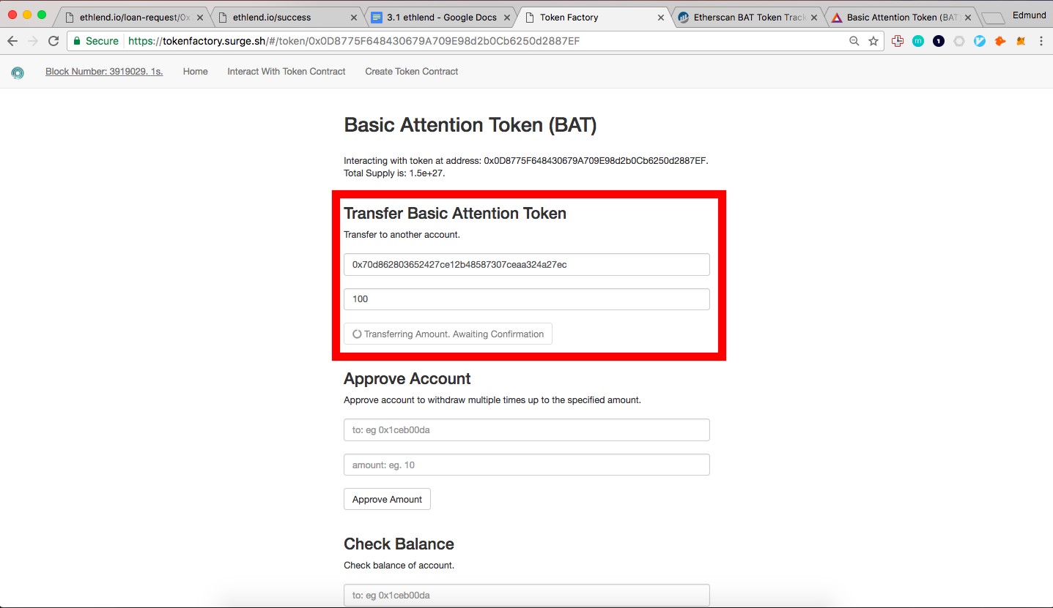Image resolution: width=1053 pixels, height=608 pixels.
Task: Click the 'Approve account to withdraw multiple times' text
Action: click(x=492, y=400)
